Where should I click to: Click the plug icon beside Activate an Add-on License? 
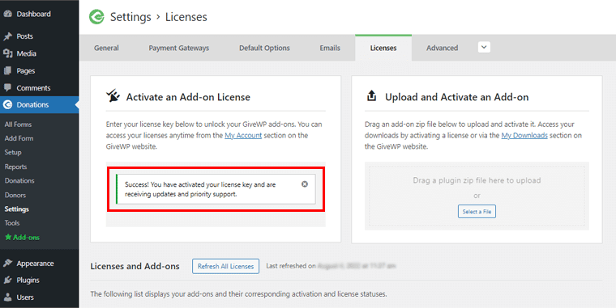coord(113,96)
